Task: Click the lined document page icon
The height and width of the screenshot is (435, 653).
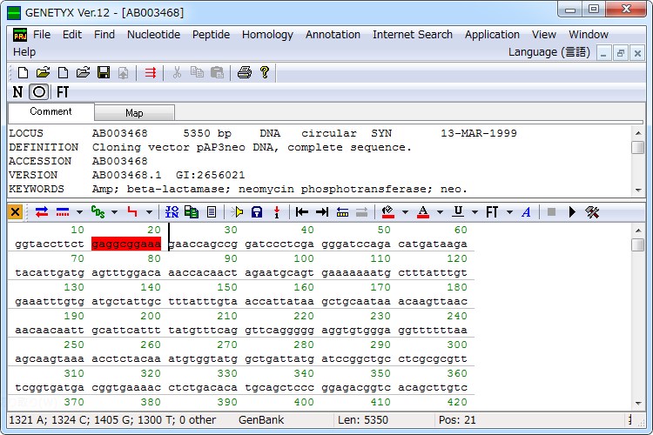Action: point(212,212)
